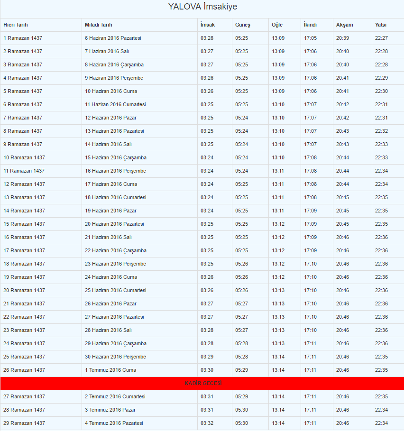The width and height of the screenshot is (404, 432).
Task: Click the 20 Ramazan 1437 cell
Action: click(24, 290)
